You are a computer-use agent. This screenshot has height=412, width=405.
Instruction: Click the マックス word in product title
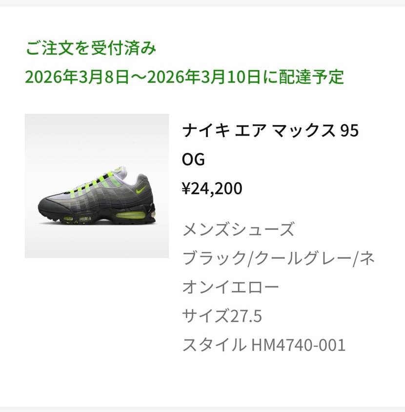pos(304,130)
